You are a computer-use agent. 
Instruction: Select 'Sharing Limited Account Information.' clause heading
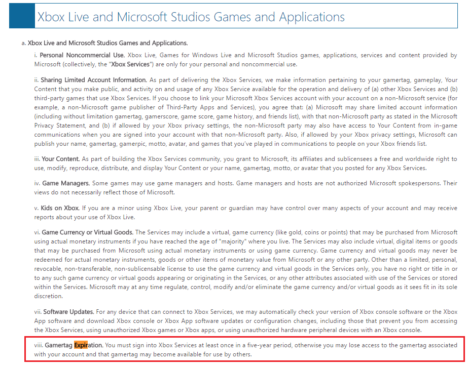(x=94, y=80)
